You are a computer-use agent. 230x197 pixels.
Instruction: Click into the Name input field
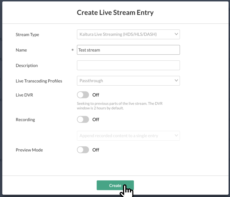[x=128, y=50]
